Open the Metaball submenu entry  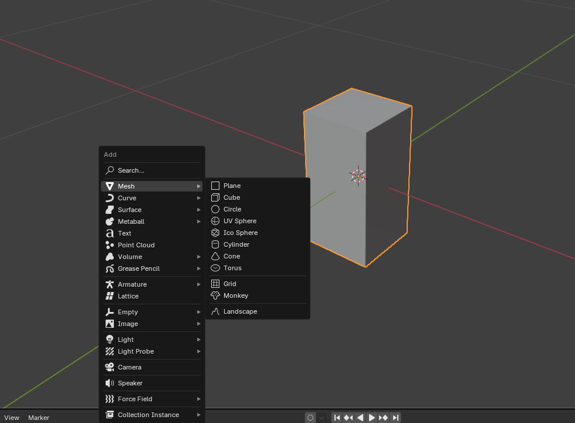coord(151,221)
